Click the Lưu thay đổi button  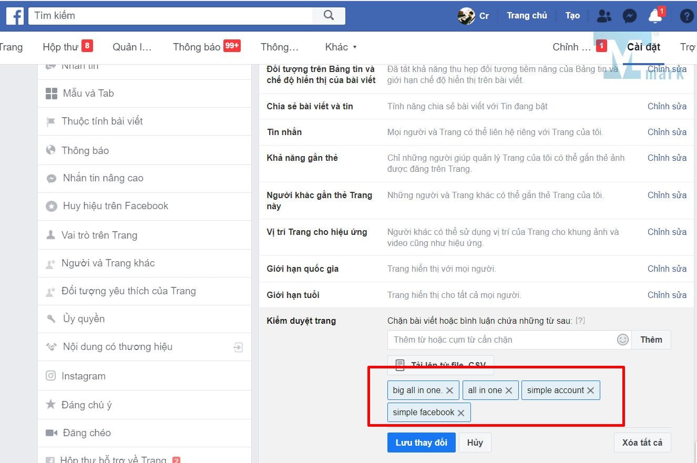pos(421,443)
